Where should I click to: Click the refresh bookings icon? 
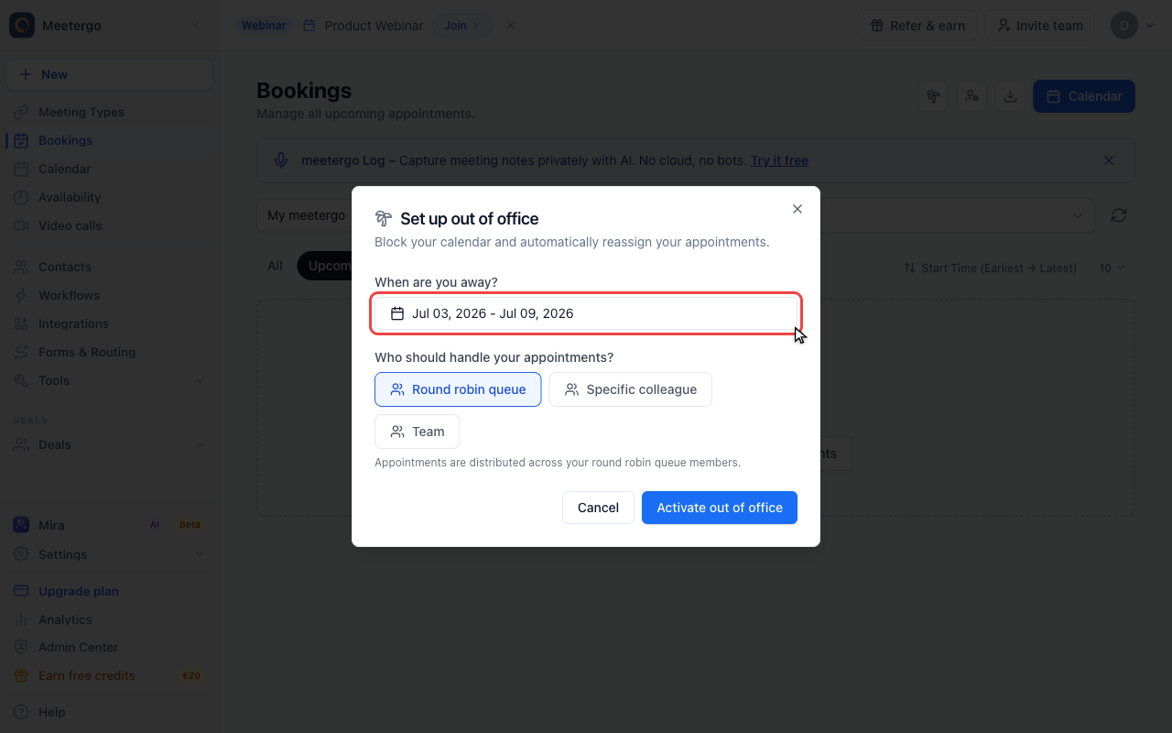coord(1119,215)
